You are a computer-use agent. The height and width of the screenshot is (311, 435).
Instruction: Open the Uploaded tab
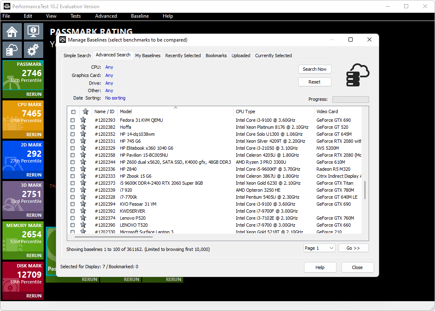tap(241, 56)
